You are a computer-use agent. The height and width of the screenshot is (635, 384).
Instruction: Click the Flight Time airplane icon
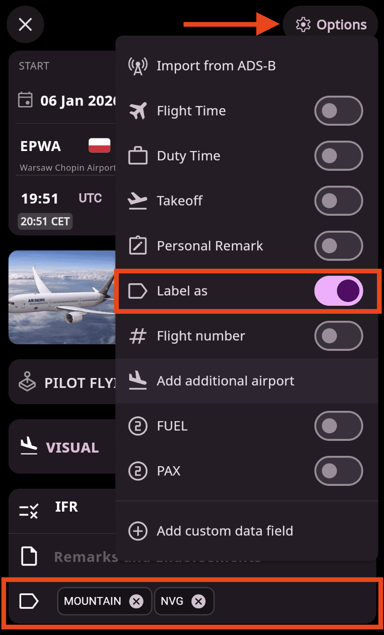point(138,111)
